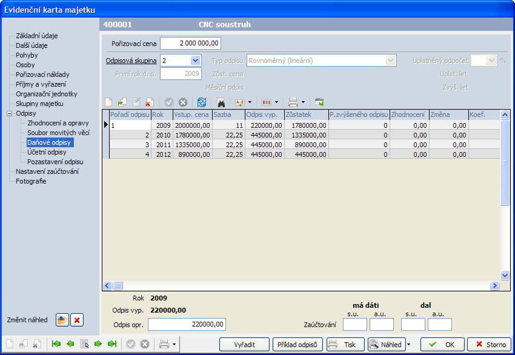
Task: Click the Zůstatek column header
Action: pyautogui.click(x=307, y=115)
